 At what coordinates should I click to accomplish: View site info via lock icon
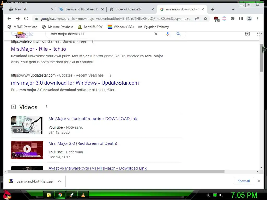[x=36, y=18]
